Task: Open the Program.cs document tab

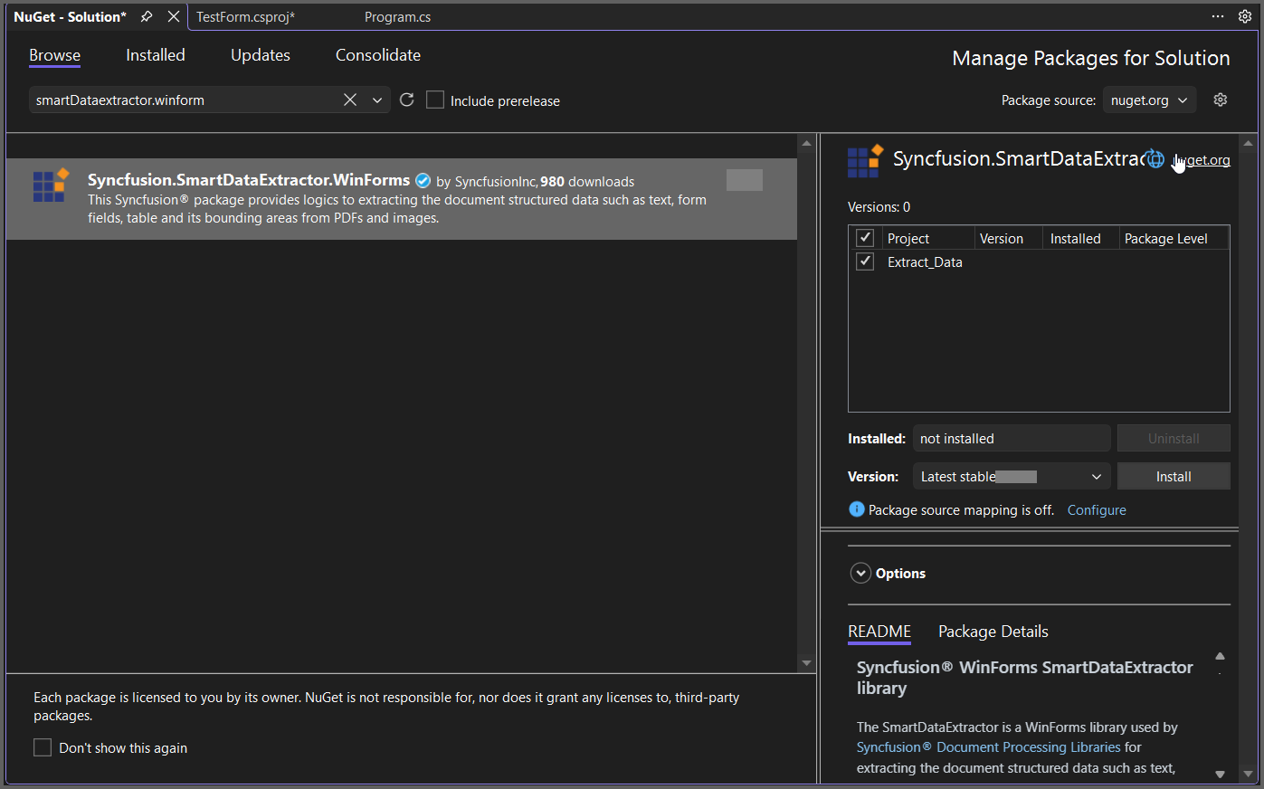Action: (397, 17)
